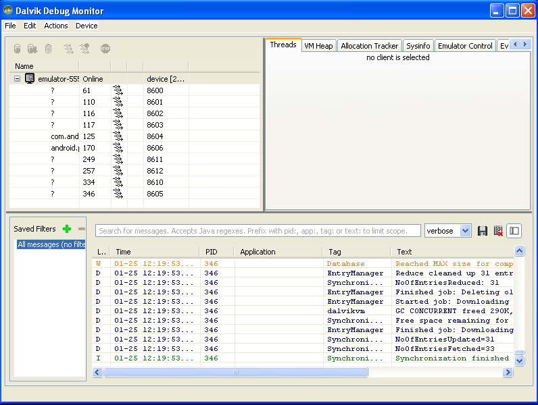The width and height of the screenshot is (538, 405).
Task: Click debug icon for process 257
Action: click(118, 171)
